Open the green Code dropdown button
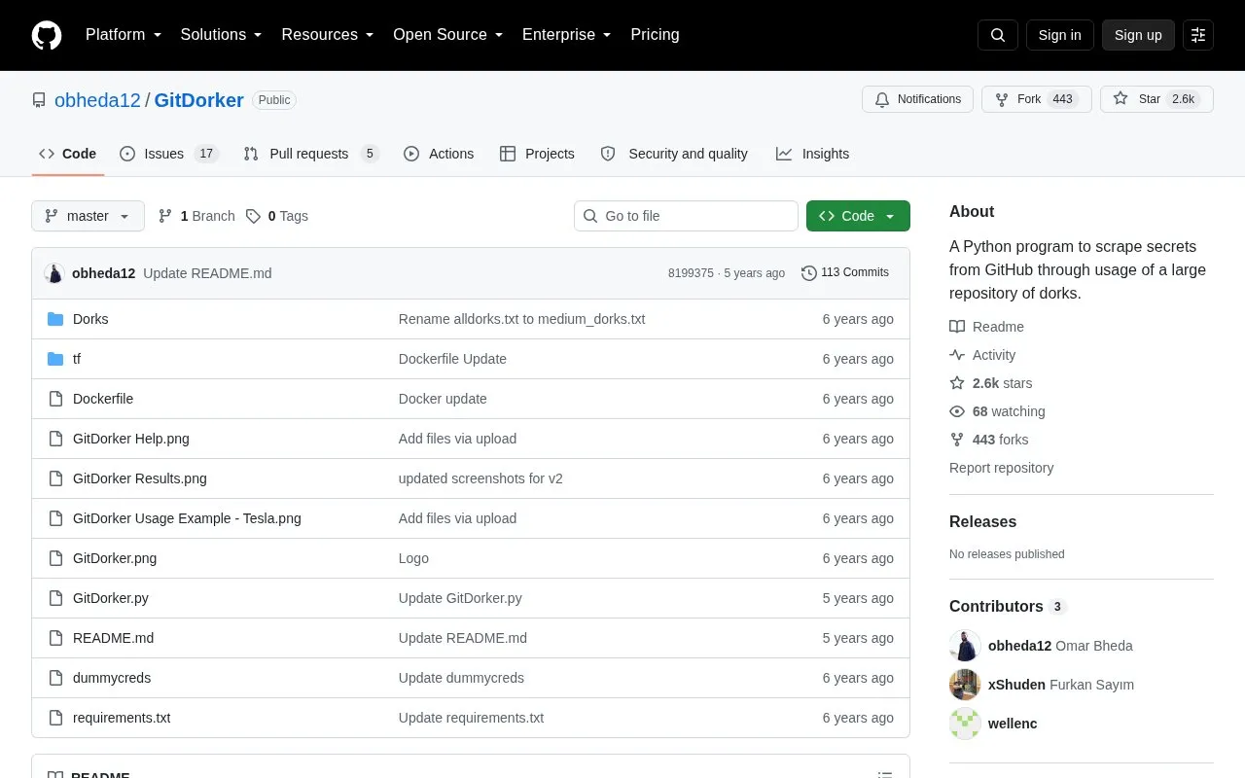 pyautogui.click(x=858, y=216)
